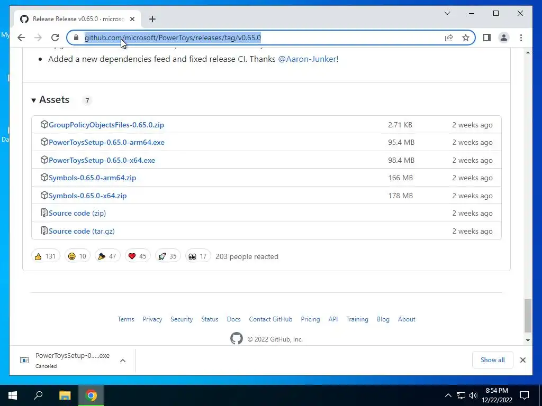Toggle the hooray party reaction with 47

tap(107, 256)
